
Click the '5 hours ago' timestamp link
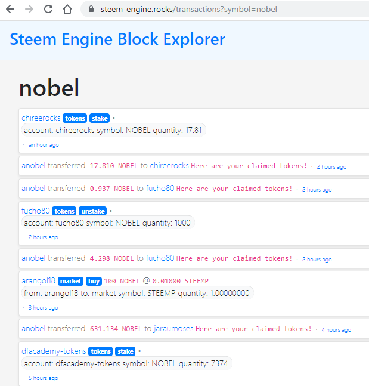[x=43, y=378]
